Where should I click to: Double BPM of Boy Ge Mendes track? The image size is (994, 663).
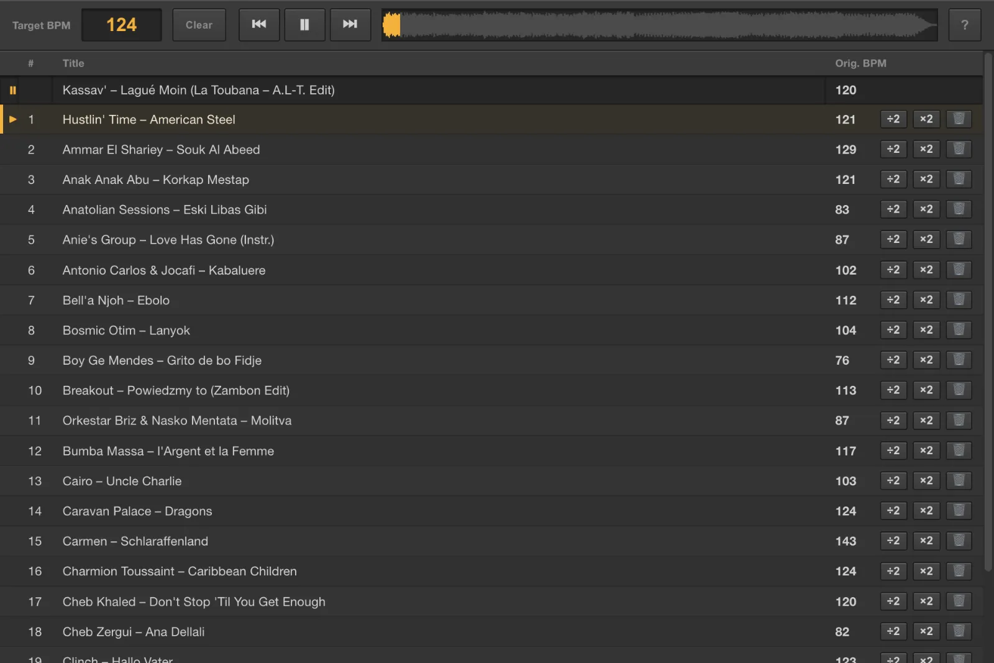pyautogui.click(x=926, y=360)
